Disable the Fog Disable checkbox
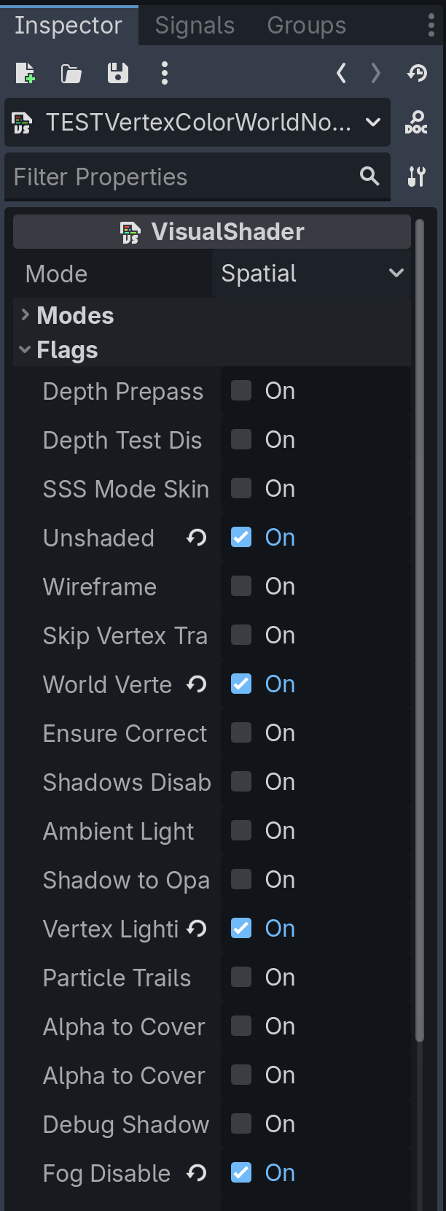The height and width of the screenshot is (1211, 446). tap(241, 1173)
